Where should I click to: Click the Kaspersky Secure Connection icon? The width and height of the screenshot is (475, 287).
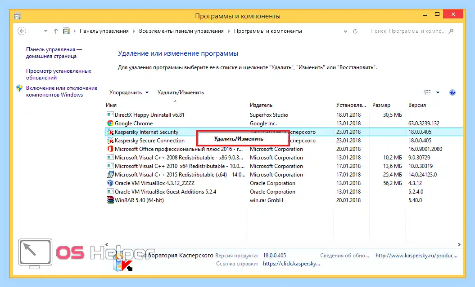[110, 141]
